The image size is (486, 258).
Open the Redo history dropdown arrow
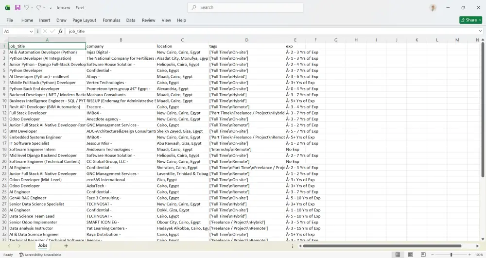tap(44, 7)
